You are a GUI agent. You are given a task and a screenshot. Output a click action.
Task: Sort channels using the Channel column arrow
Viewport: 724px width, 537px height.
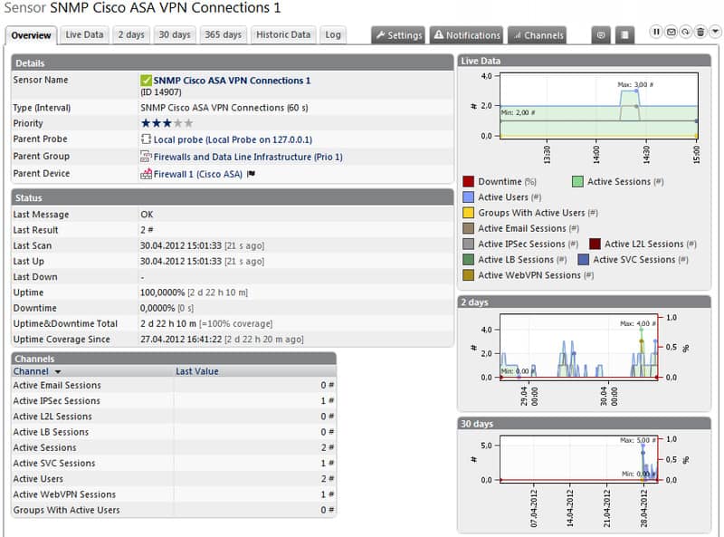pyautogui.click(x=58, y=371)
